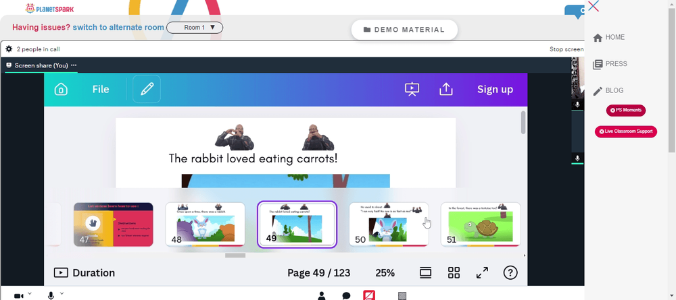The height and width of the screenshot is (300, 676).
Task: Click the PS Moments button
Action: click(x=626, y=111)
